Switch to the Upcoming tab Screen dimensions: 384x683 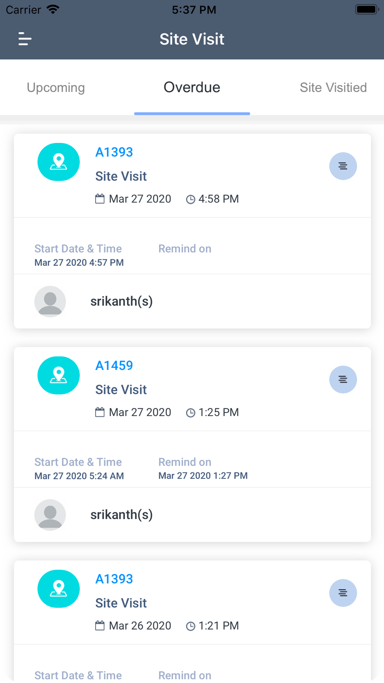point(56,88)
